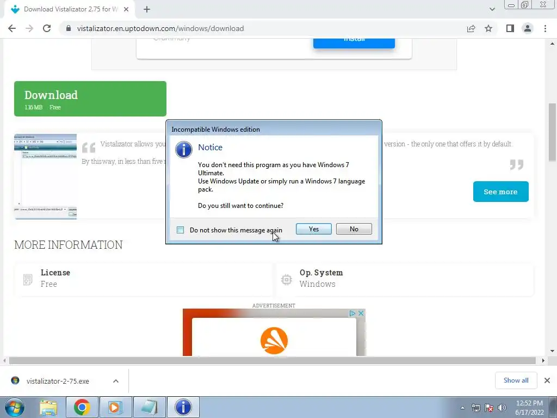Open the notepad taskbar app
The image size is (557, 418).
coord(149,407)
